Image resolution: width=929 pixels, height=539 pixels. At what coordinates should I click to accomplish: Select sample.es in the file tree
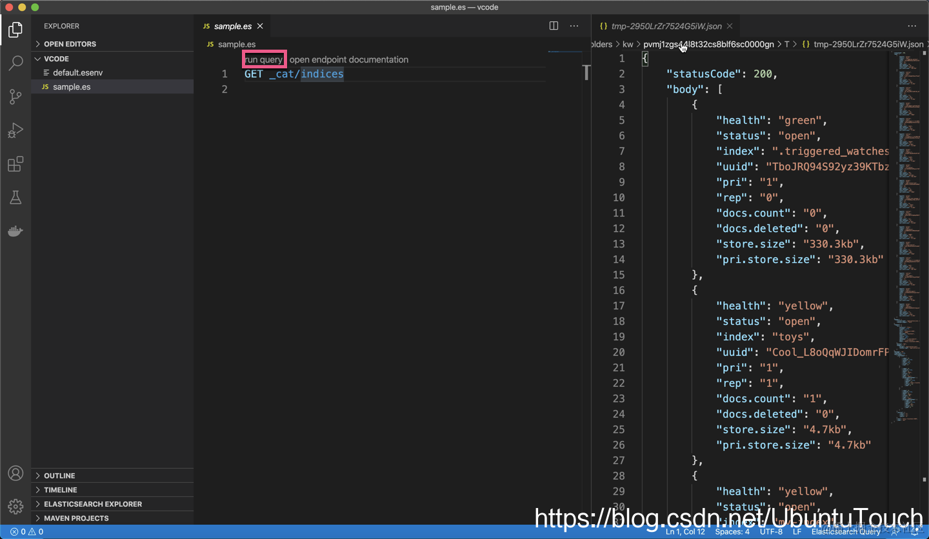pyautogui.click(x=112, y=87)
